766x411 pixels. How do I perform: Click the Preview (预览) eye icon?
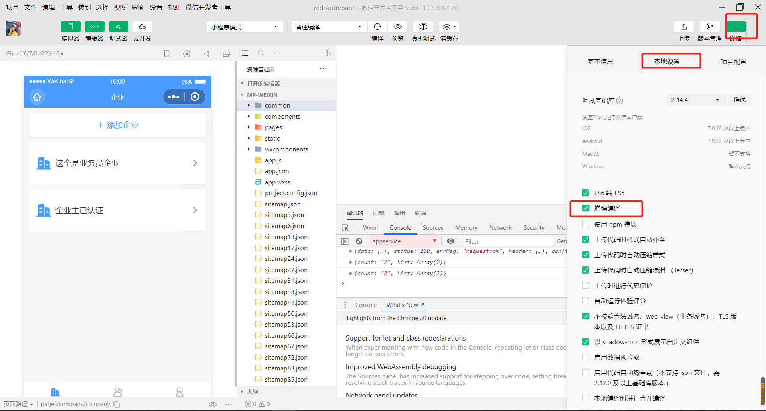[x=397, y=27]
